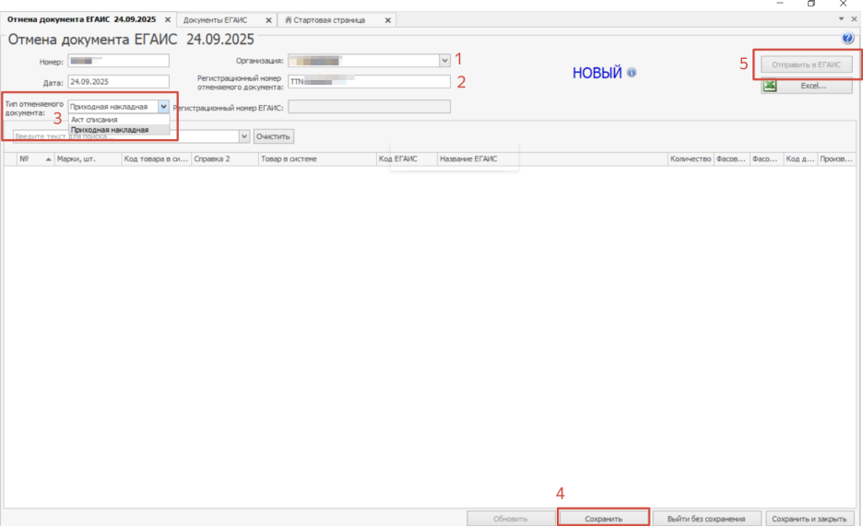Close the Документы ЕГАИС tab

click(268, 20)
